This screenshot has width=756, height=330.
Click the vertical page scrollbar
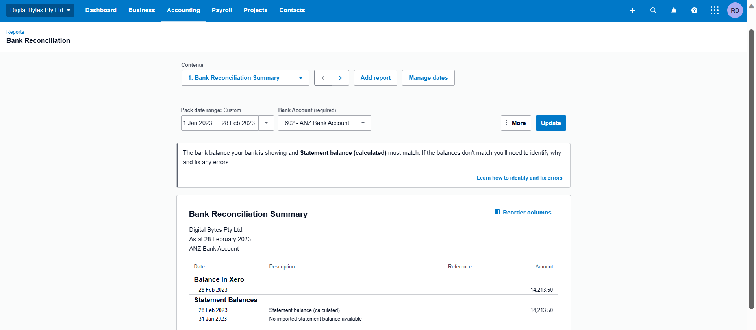[751, 169]
